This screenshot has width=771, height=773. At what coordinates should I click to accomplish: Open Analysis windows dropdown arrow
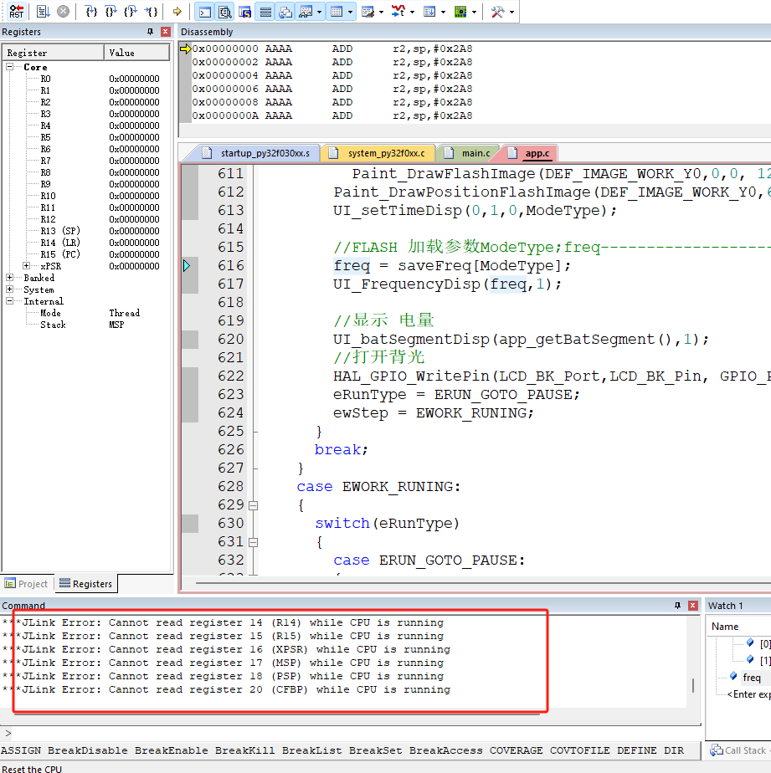(x=412, y=12)
